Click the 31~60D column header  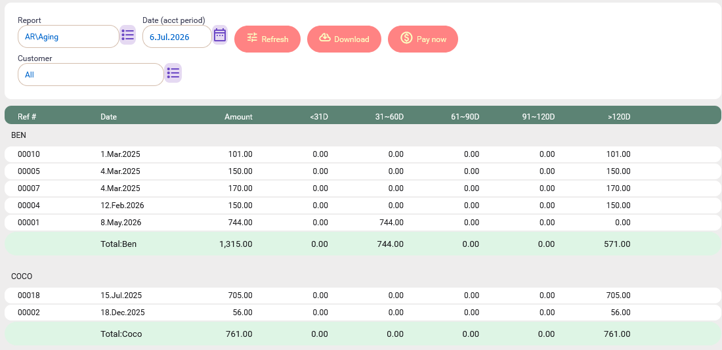pyautogui.click(x=389, y=117)
